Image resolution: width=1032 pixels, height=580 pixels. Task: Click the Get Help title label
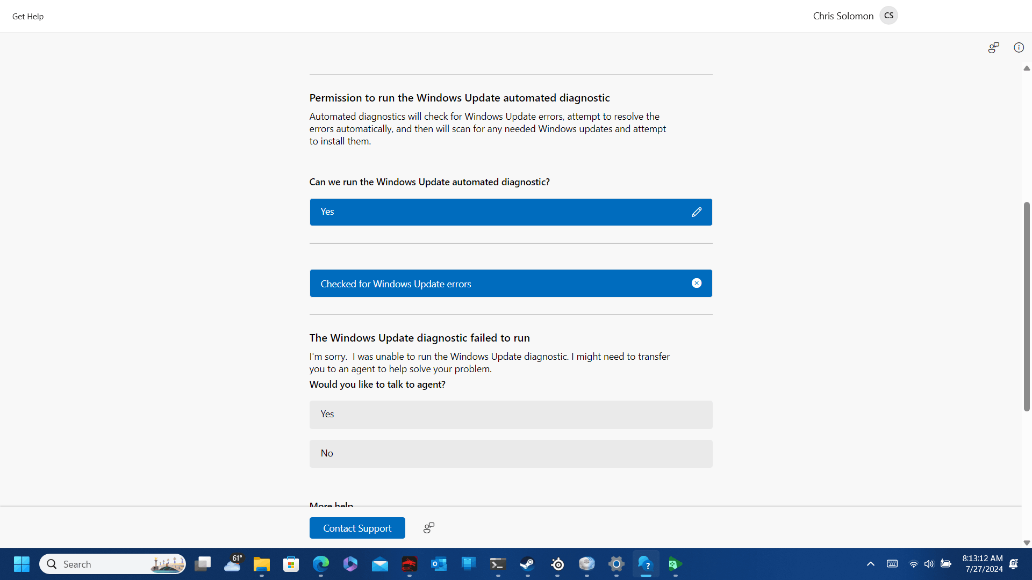point(28,16)
